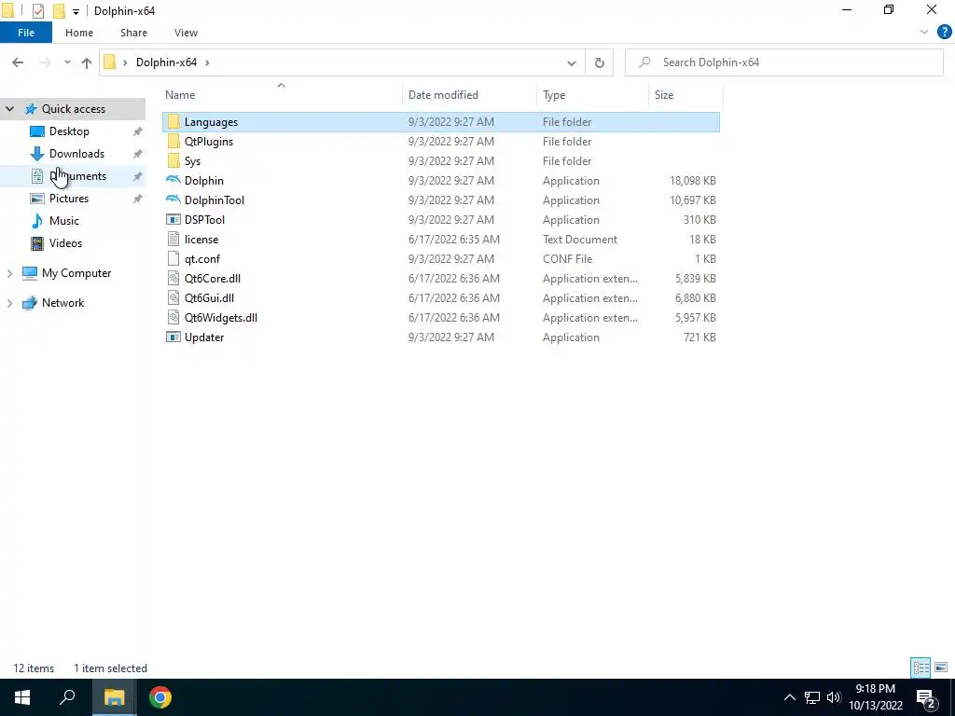
Task: Select My Computer in navigation pane
Action: 76,273
